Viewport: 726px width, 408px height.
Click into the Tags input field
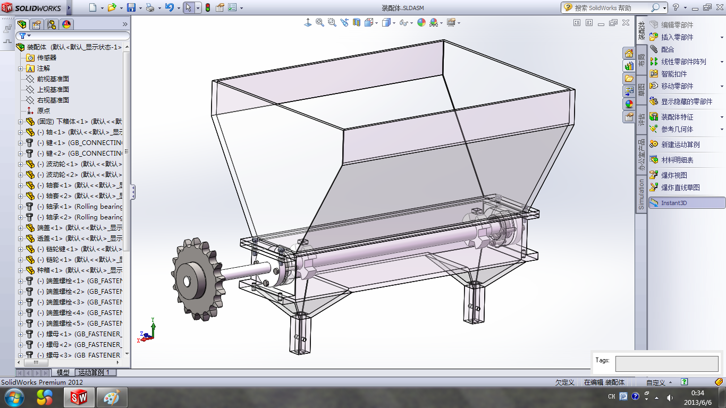[667, 364]
